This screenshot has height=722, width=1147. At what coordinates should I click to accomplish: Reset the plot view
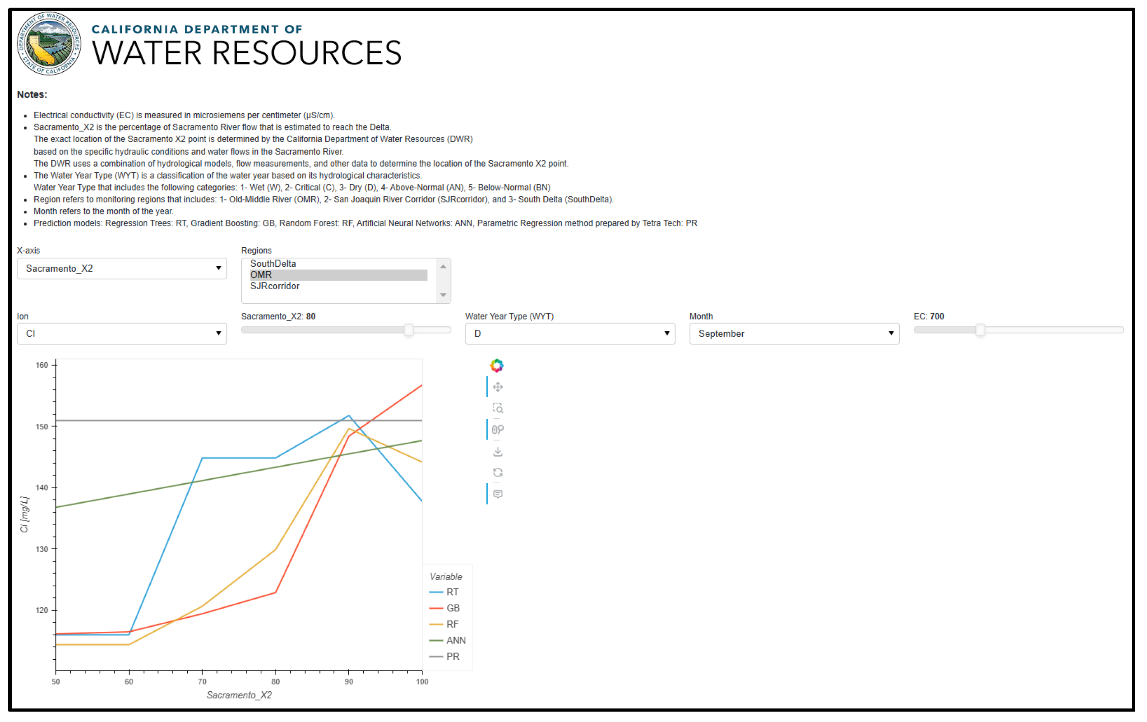(x=497, y=472)
